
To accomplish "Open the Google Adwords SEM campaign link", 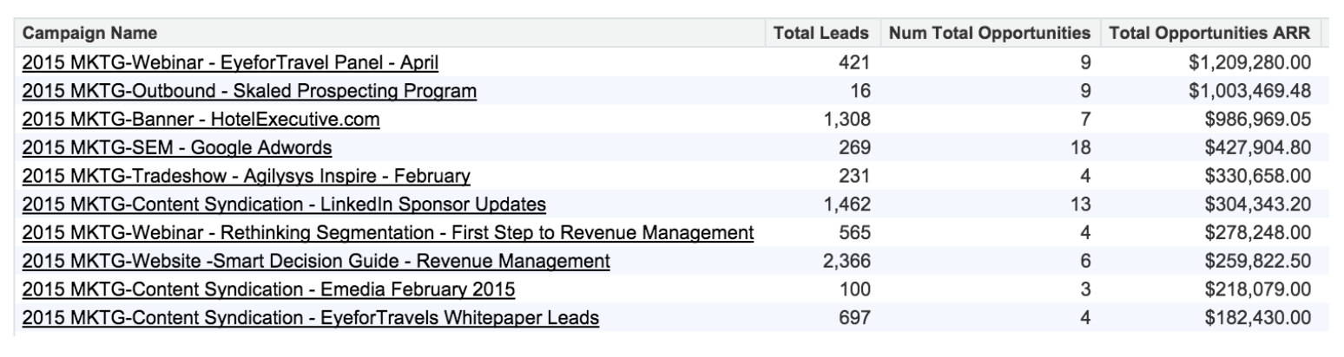I will click(177, 148).
